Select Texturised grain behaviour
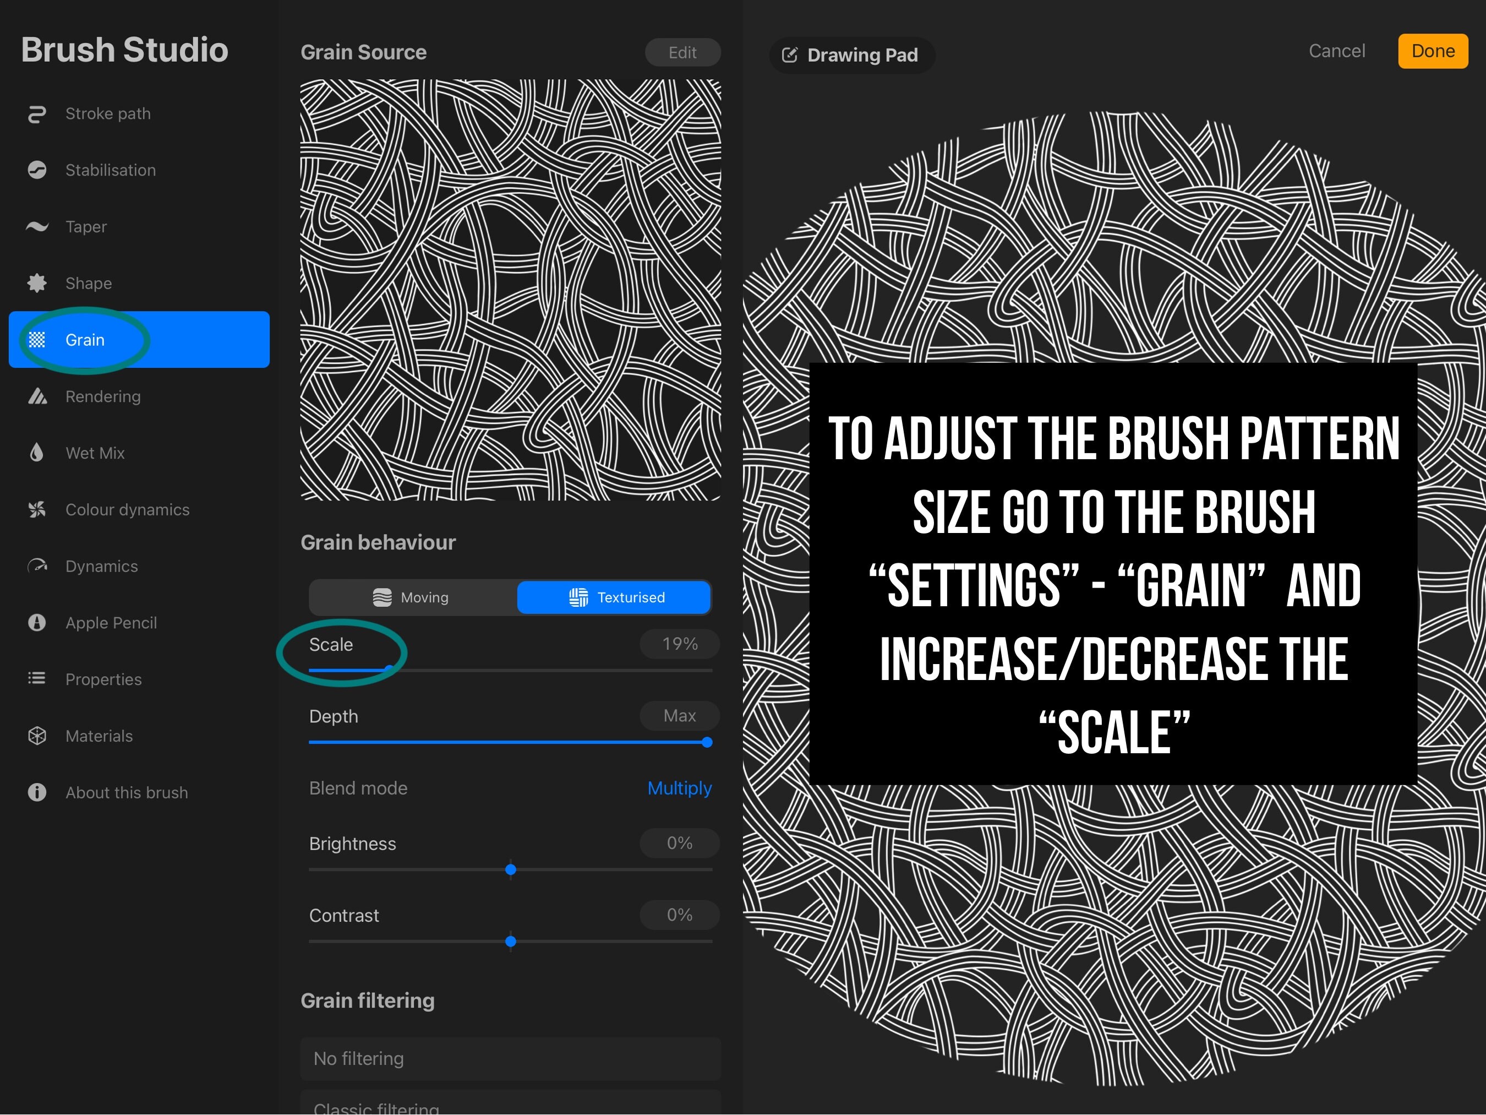 (x=614, y=597)
